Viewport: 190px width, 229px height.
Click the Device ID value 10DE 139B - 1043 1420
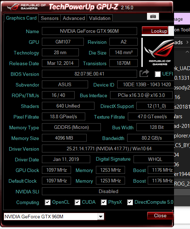pyautogui.click(x=146, y=84)
